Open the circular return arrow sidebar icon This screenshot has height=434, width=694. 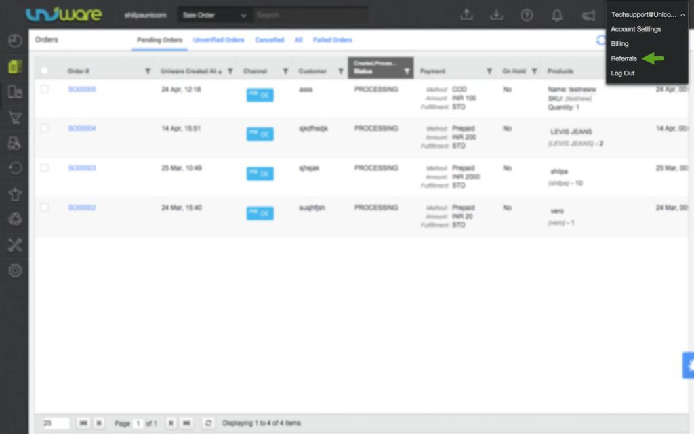click(15, 168)
